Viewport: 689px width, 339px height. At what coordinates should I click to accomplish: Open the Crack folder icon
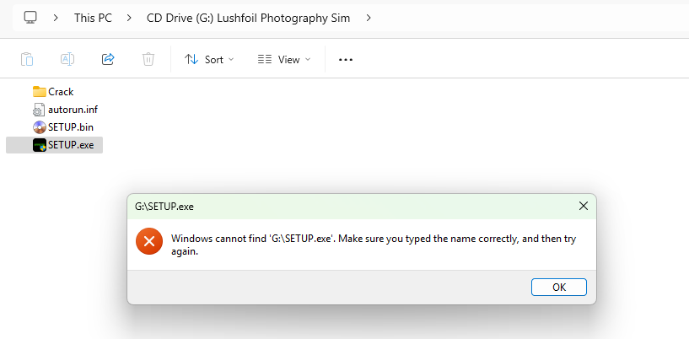pyautogui.click(x=39, y=92)
